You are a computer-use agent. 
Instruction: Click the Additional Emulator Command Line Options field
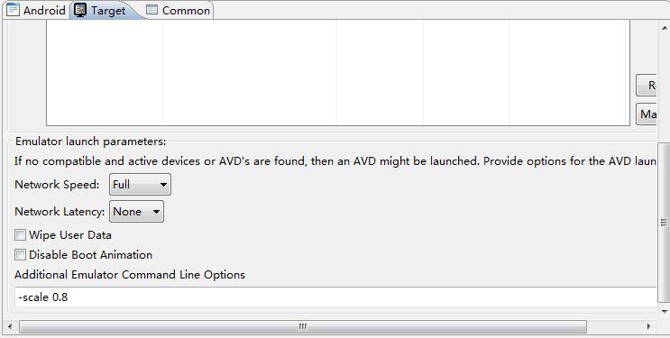tap(335, 297)
